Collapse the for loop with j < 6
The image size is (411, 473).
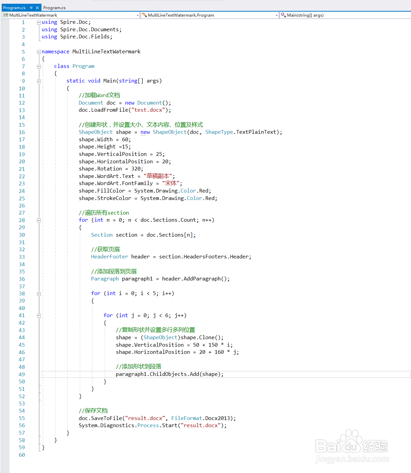click(39, 316)
